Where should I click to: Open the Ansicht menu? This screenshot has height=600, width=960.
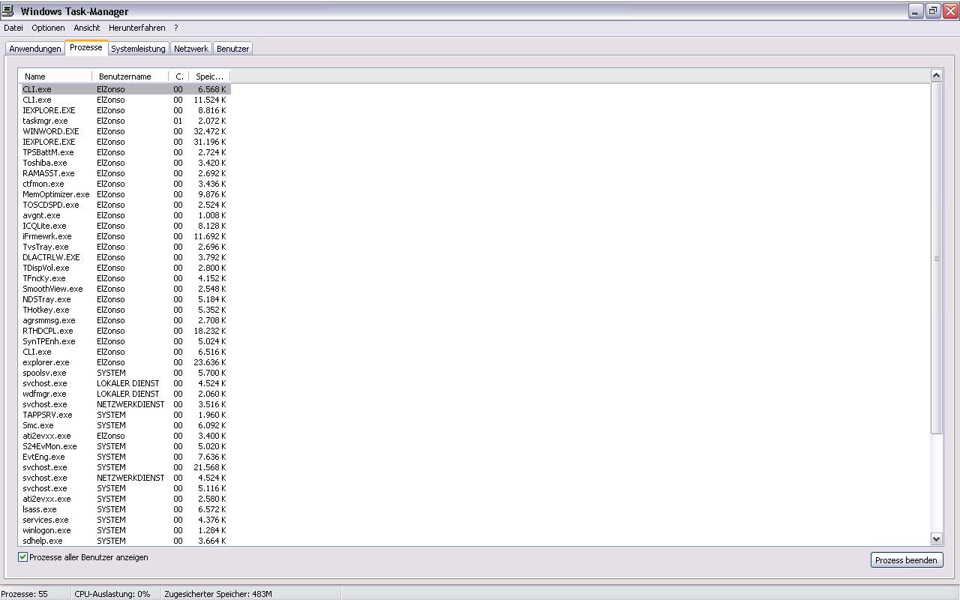(87, 28)
